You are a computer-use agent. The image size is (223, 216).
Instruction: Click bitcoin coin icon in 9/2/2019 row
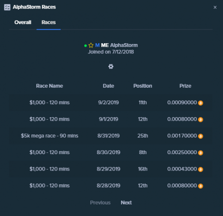pyautogui.click(x=200, y=103)
